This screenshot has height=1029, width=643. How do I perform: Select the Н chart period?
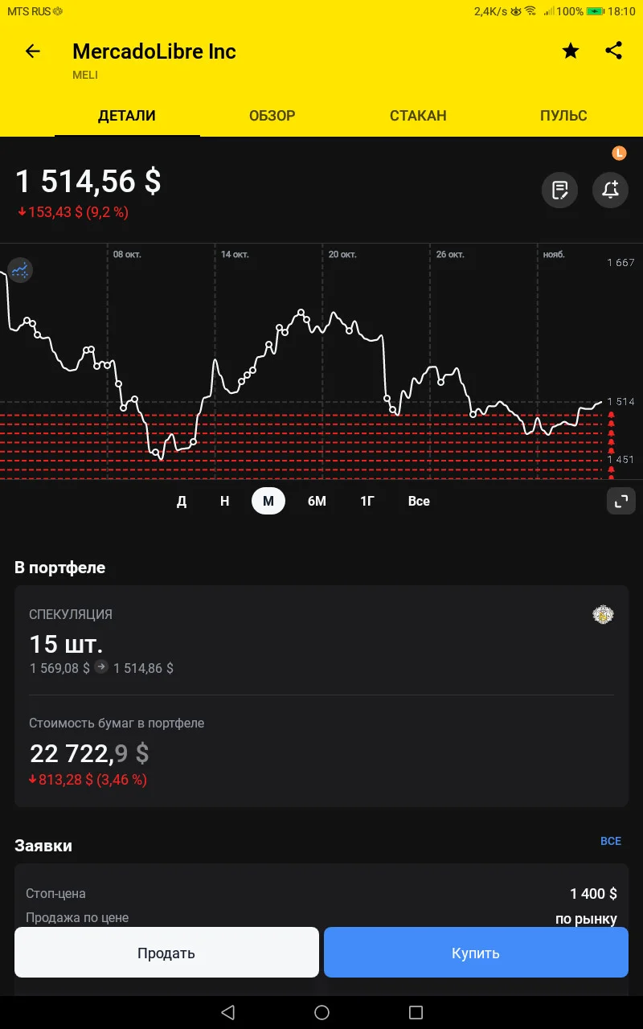[225, 501]
